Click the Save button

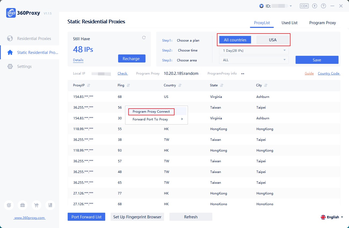(x=317, y=60)
